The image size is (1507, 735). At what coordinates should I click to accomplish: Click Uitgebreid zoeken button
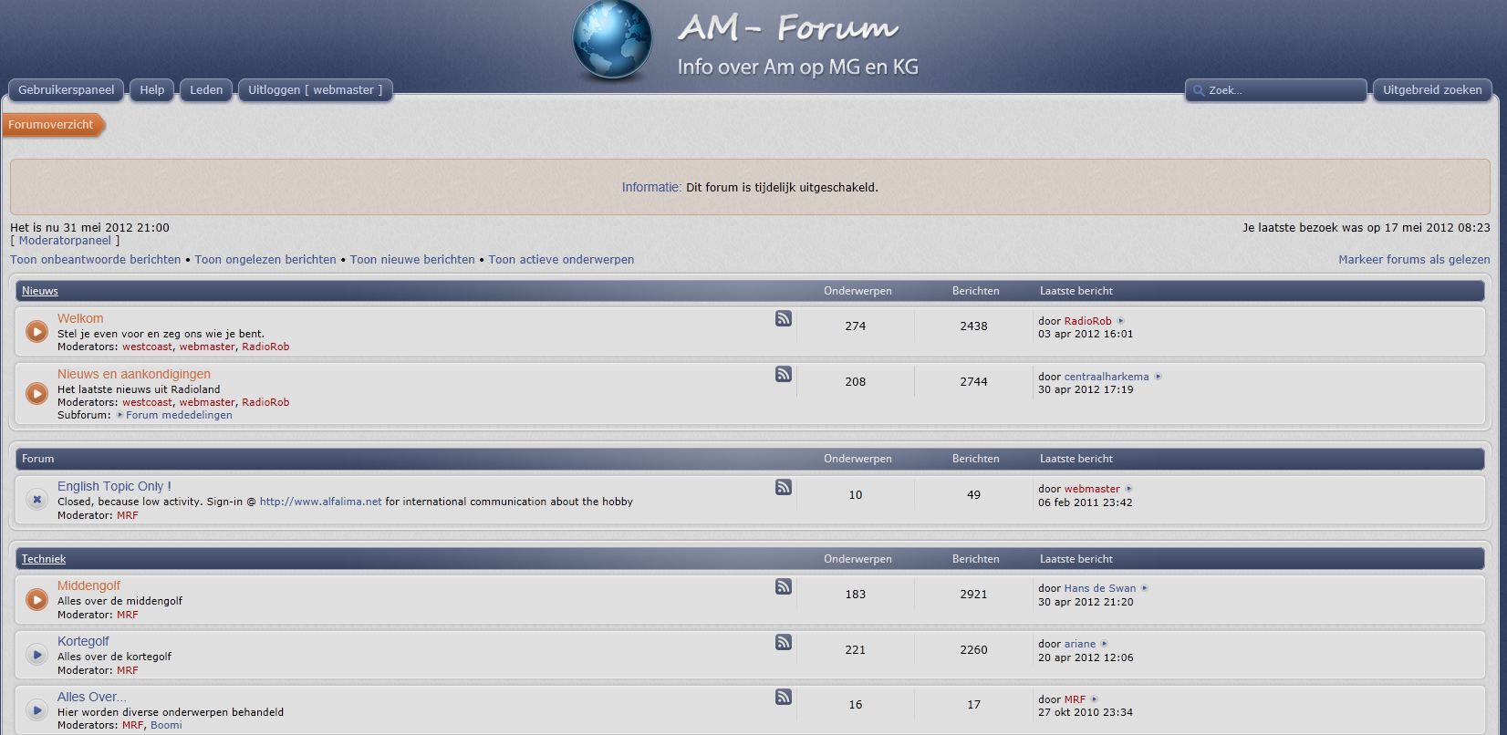click(x=1432, y=90)
